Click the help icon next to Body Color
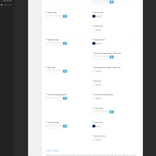This screenshot has width=156, height=156. [x=93, y=81]
